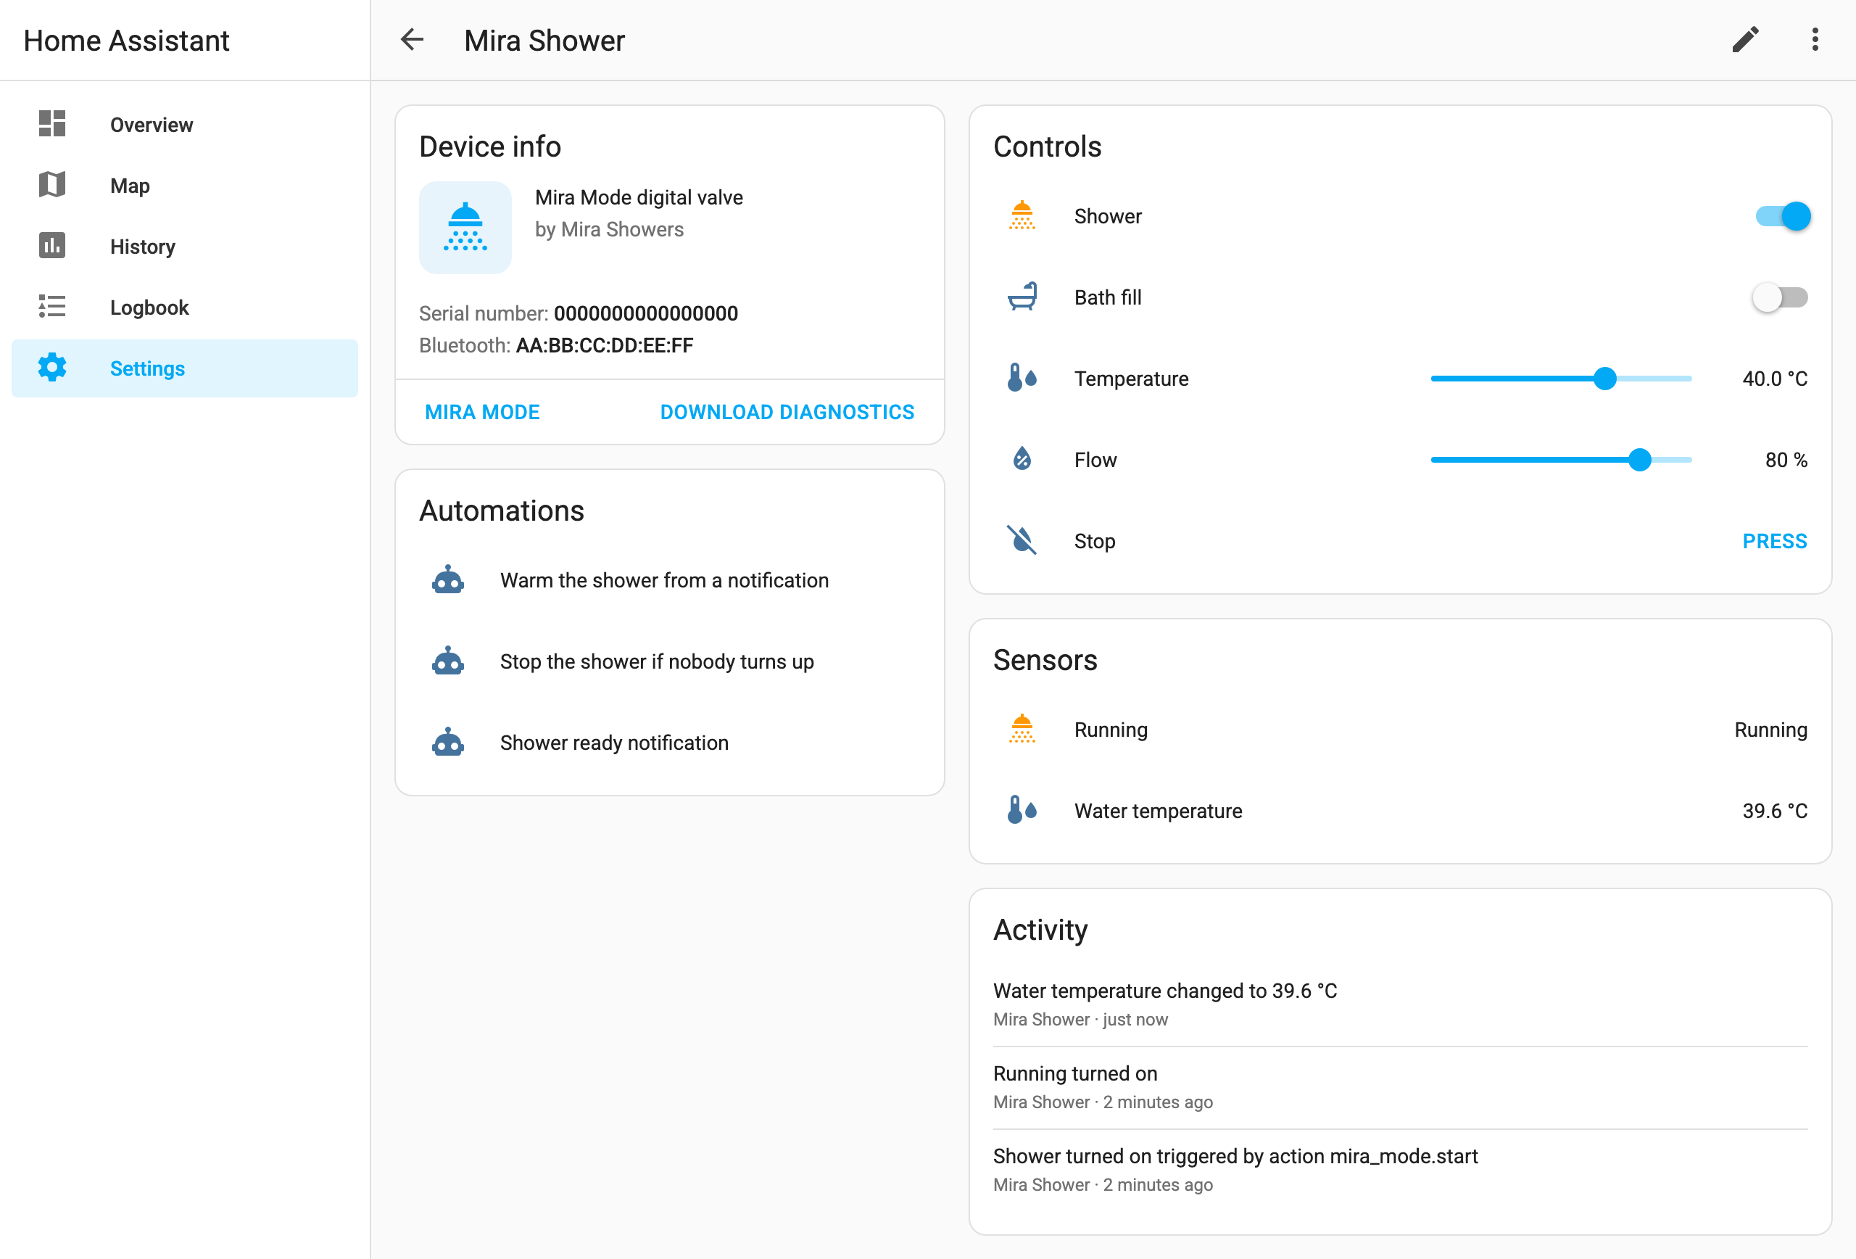
Task: Go back using the left arrow icon
Action: tap(412, 39)
